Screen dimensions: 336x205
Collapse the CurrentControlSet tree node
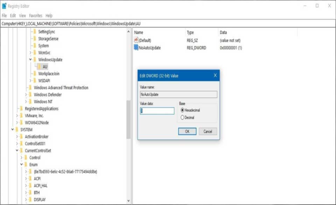pyautogui.click(x=17, y=150)
